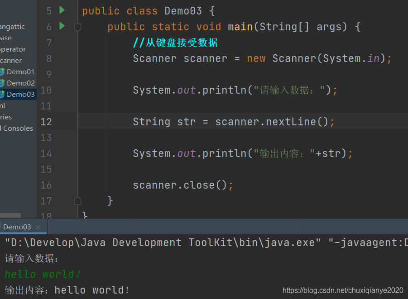Click class name Demo03 in declaration
This screenshot has height=299, width=408.
[183, 11]
